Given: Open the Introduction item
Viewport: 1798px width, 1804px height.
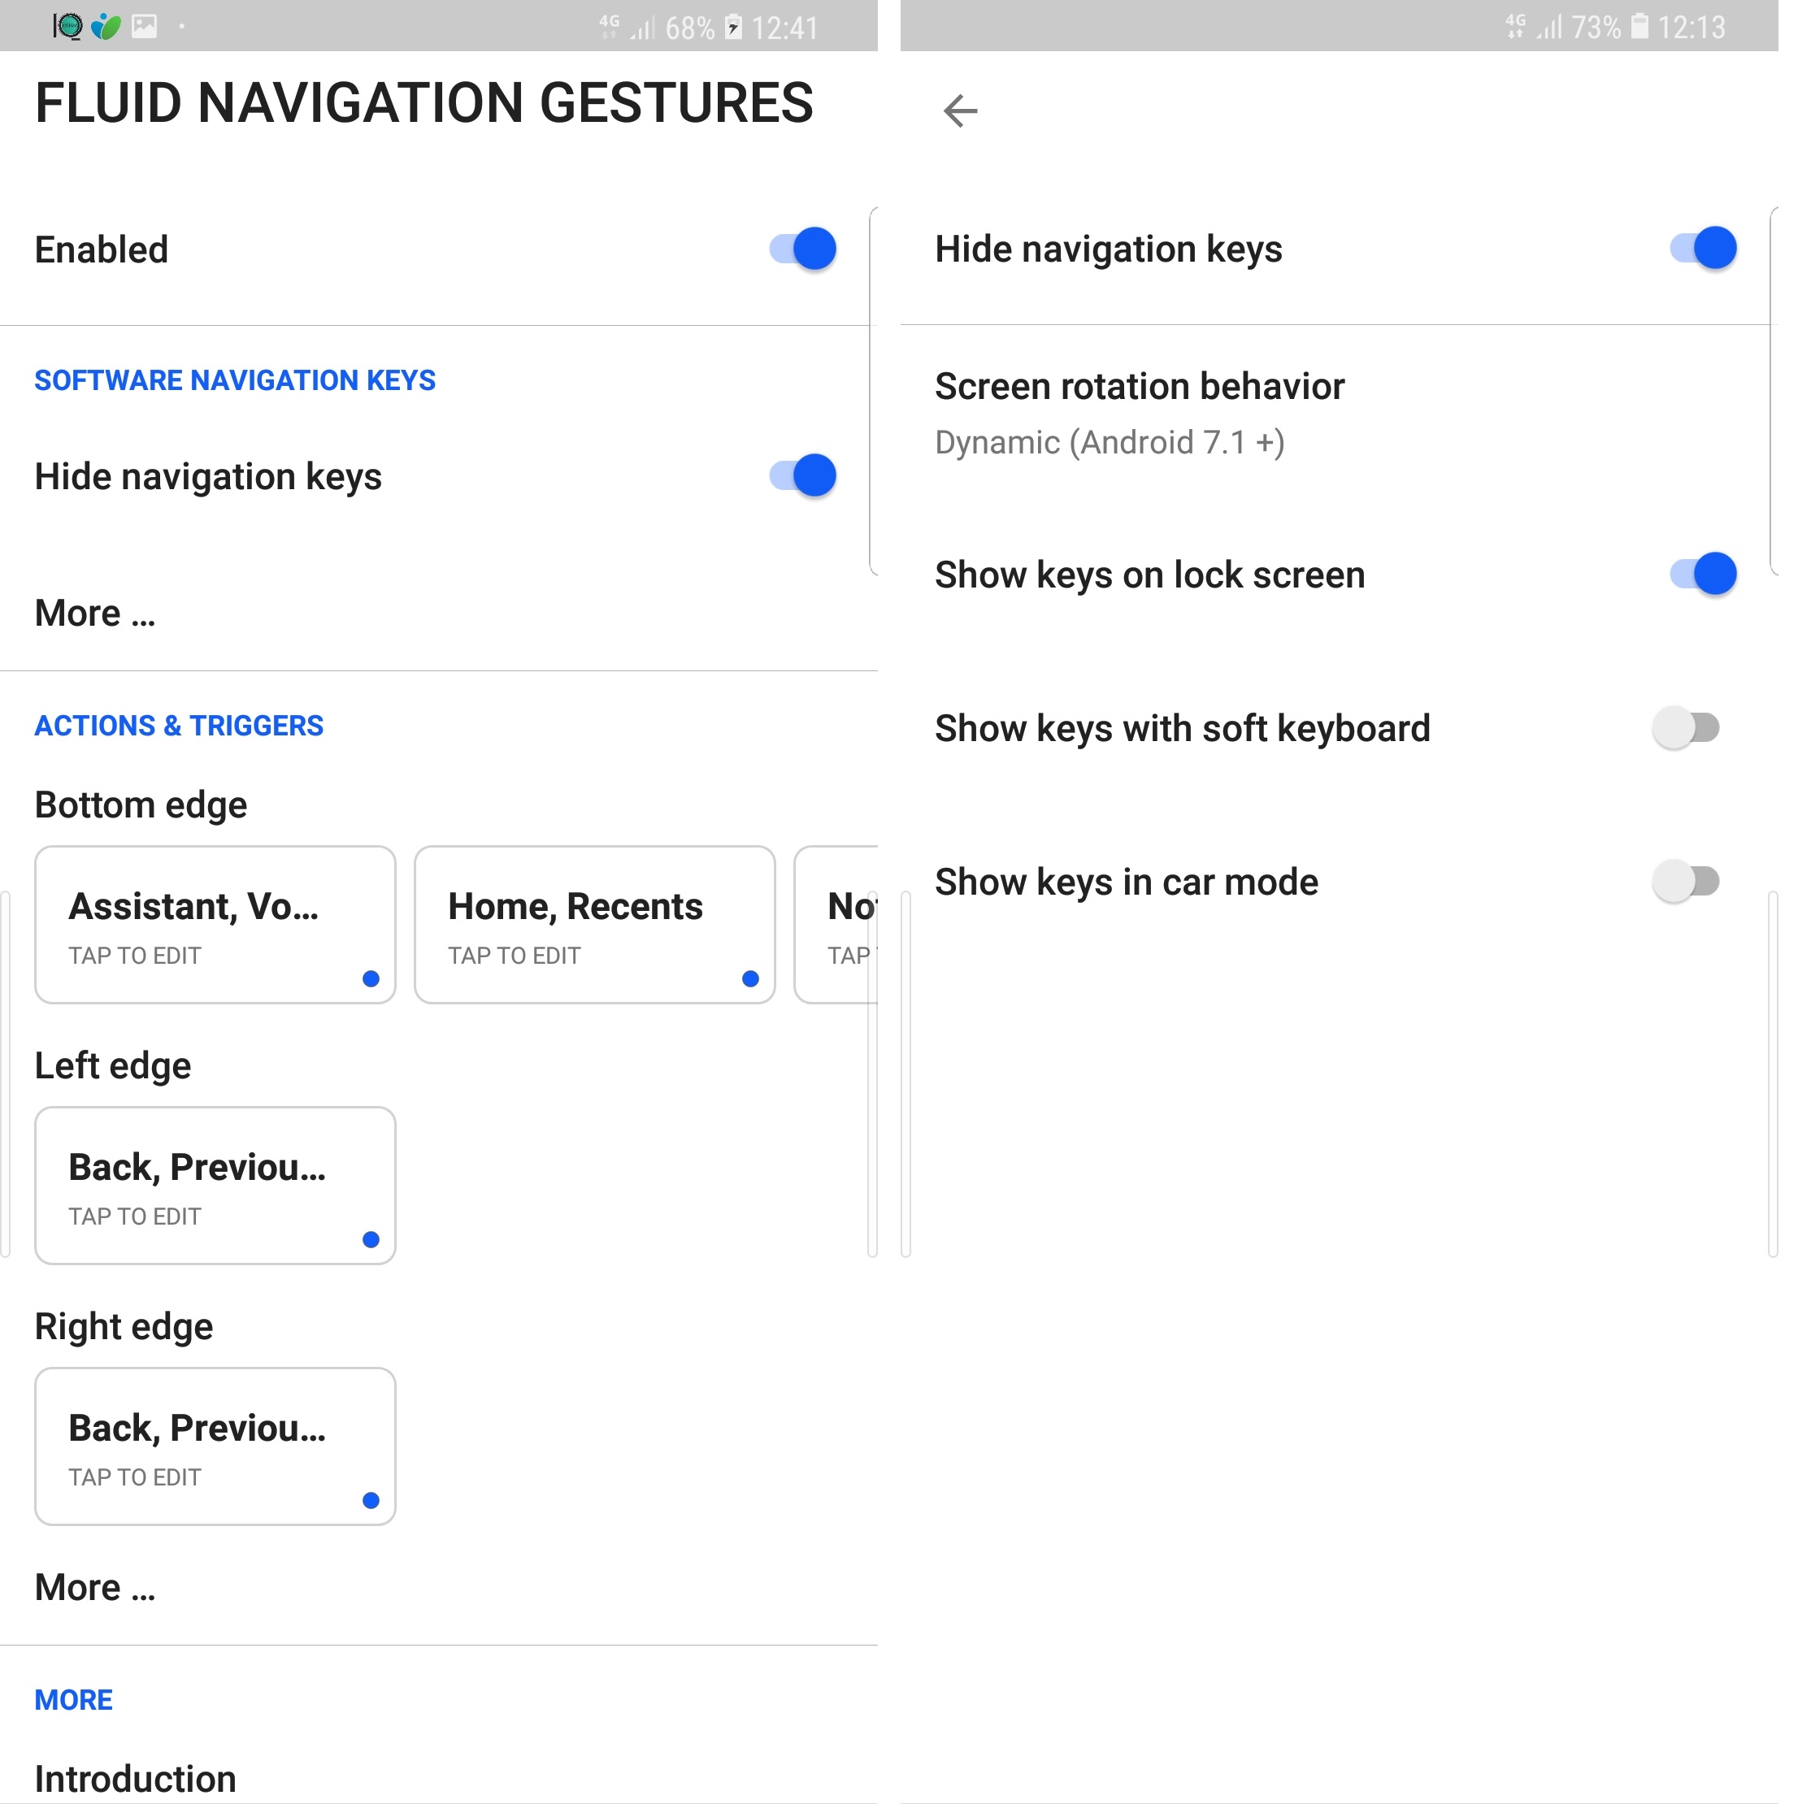Looking at the screenshot, I should click(136, 1779).
